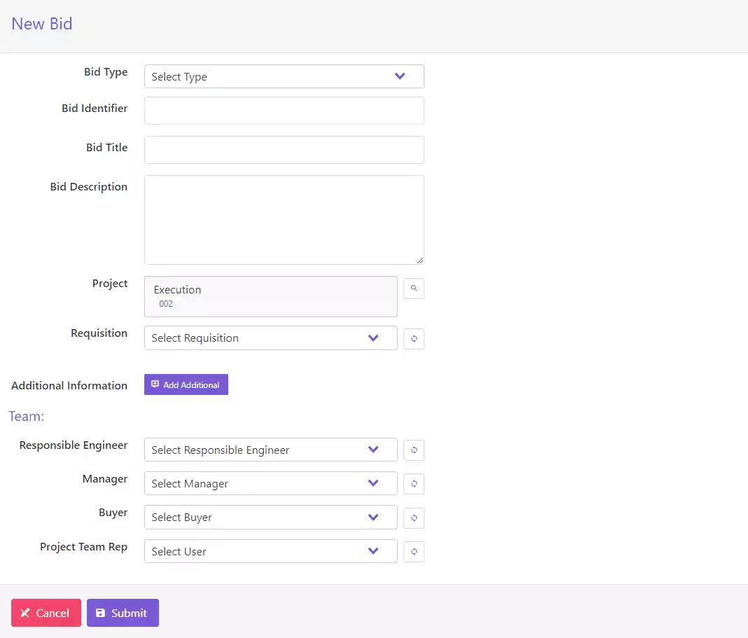
Task: Click the Bid Identifier label
Action: (x=95, y=109)
